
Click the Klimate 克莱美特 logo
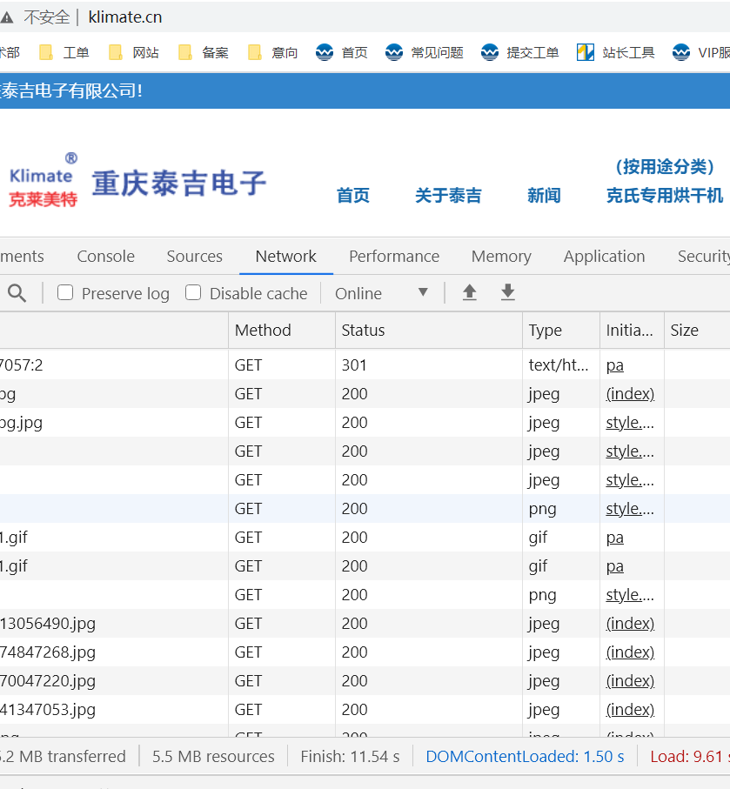click(44, 180)
